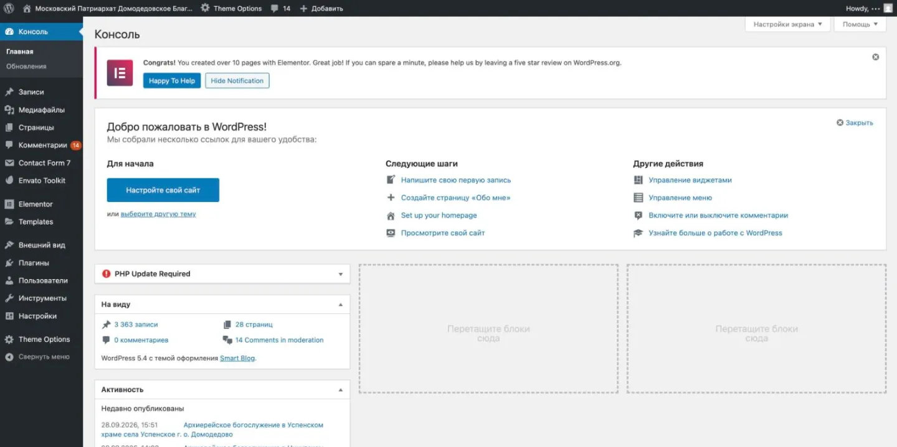Dismiss the Elementor notification with X icon

click(875, 57)
